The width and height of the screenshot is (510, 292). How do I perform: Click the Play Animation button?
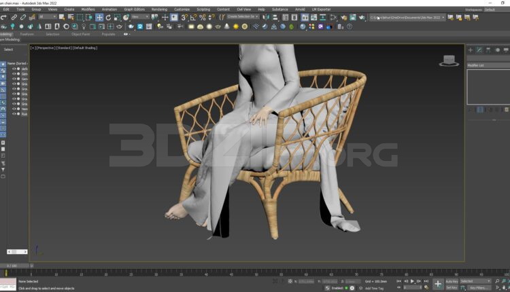tap(413, 281)
